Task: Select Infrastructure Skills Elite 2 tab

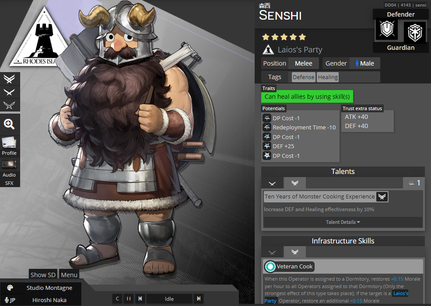Action: click(x=294, y=252)
